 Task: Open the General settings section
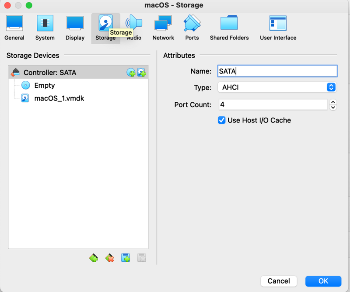tap(14, 28)
